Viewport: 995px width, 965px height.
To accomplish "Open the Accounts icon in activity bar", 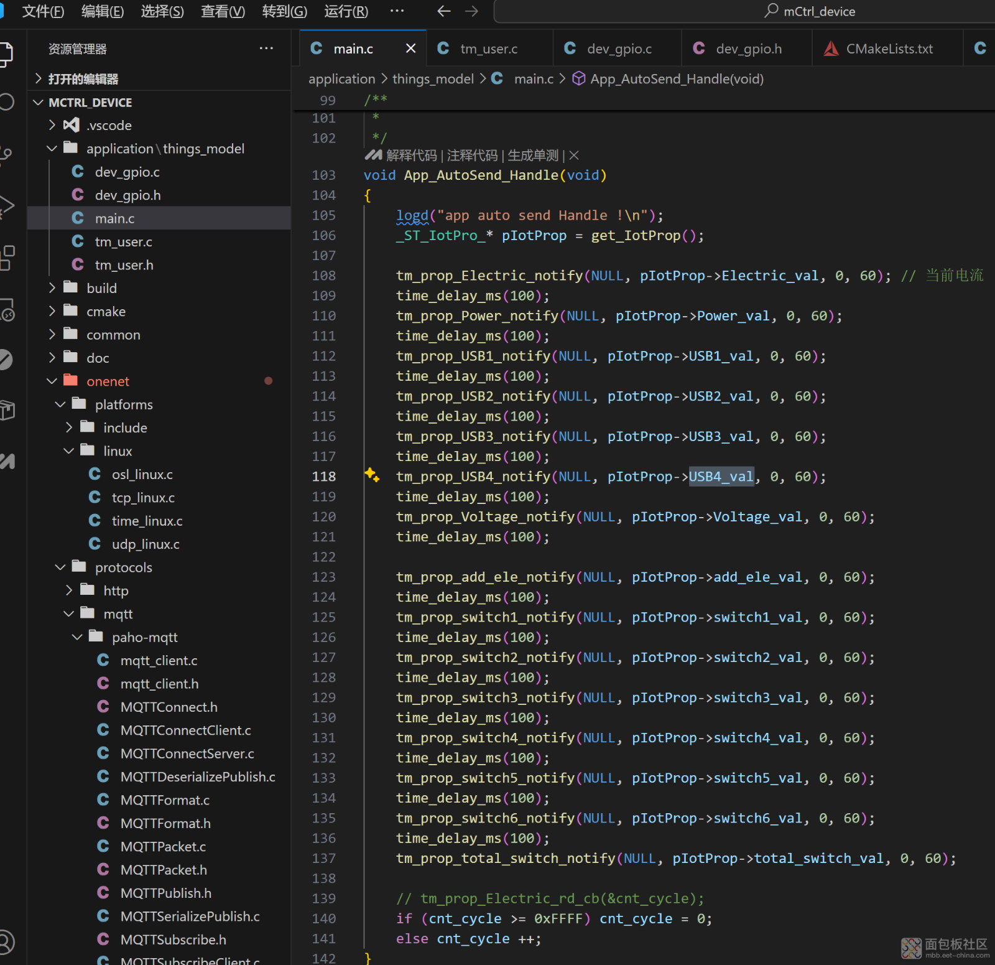I will coord(6,941).
